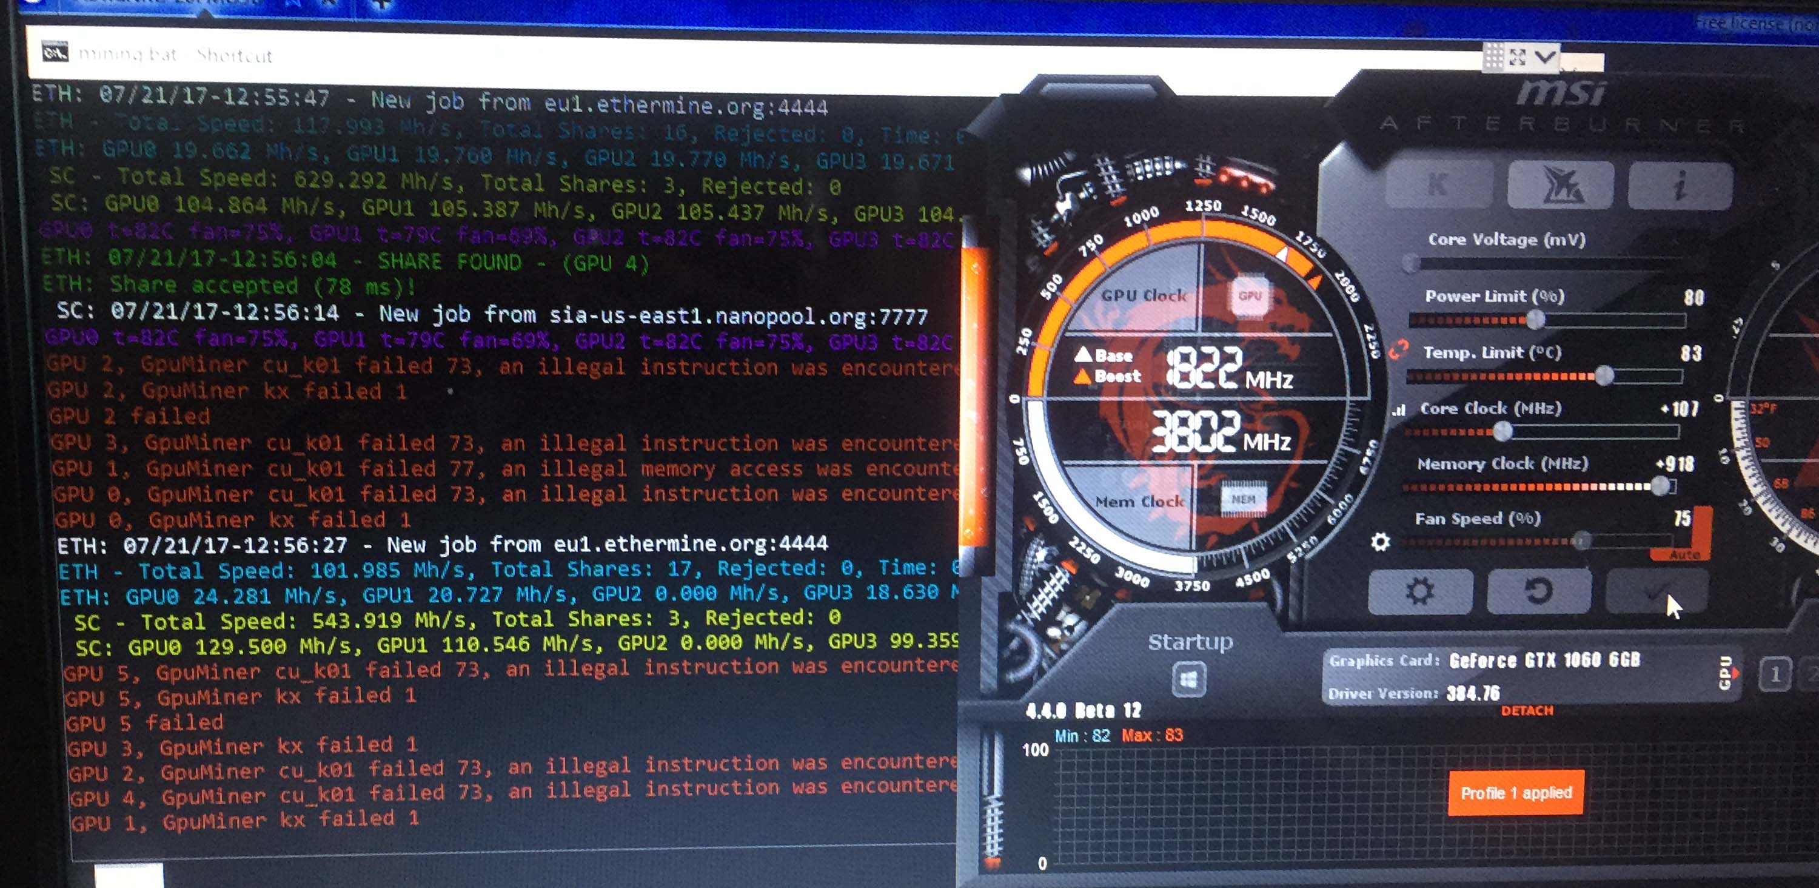The width and height of the screenshot is (1819, 888).
Task: Toggle the Auto fan speed button
Action: click(x=1684, y=555)
